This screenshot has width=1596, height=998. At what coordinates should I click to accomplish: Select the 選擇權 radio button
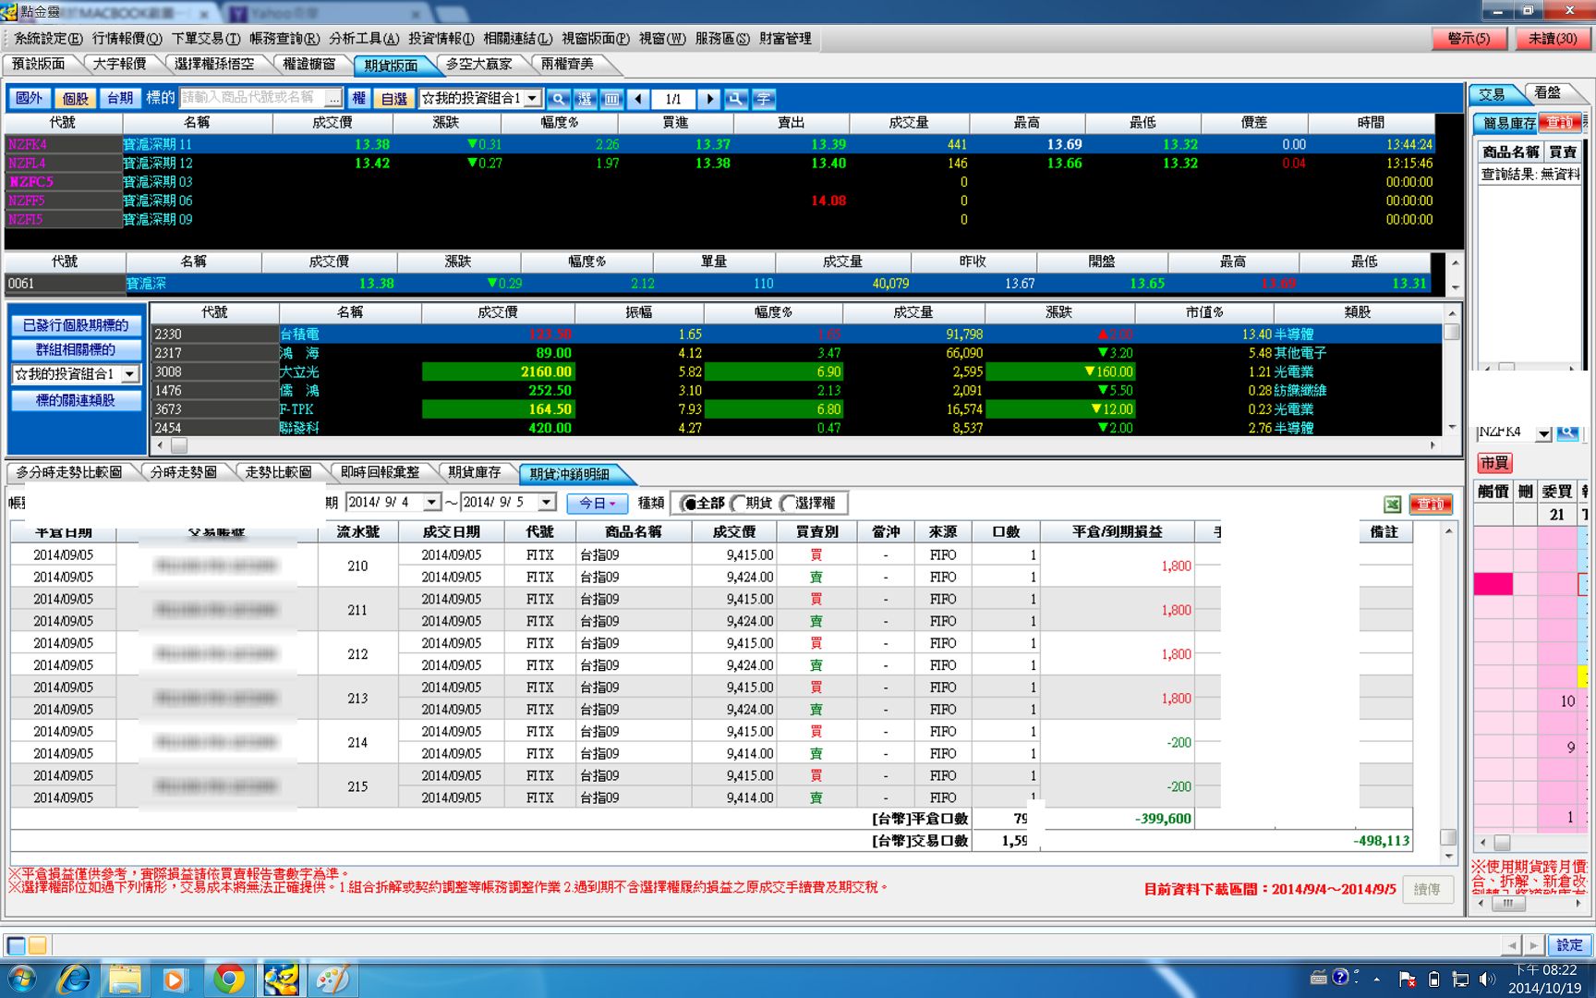coord(788,504)
